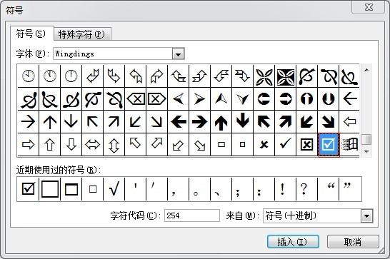The height and width of the screenshot is (259, 390).
Task: Select the exclamation mark in recent symbols
Action: pos(285,189)
